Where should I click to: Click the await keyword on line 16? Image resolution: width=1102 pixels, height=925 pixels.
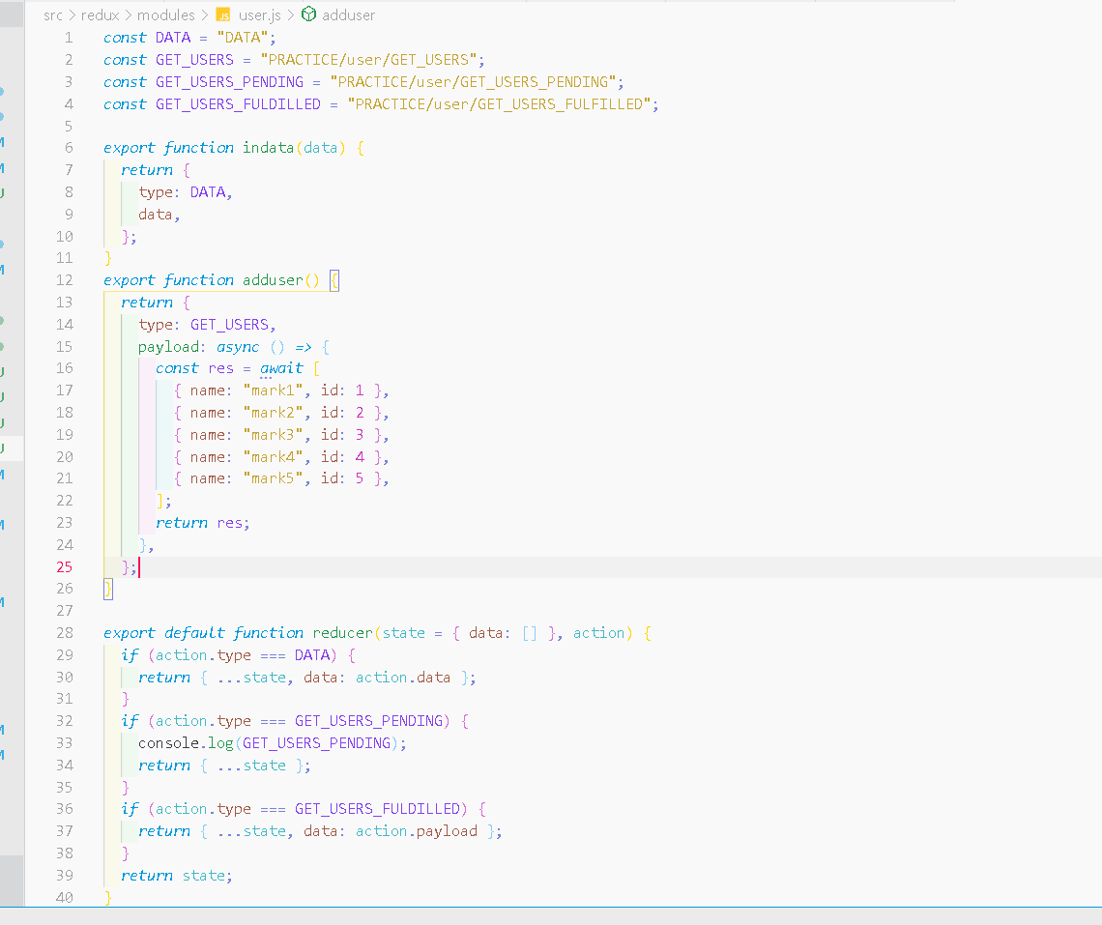(281, 369)
